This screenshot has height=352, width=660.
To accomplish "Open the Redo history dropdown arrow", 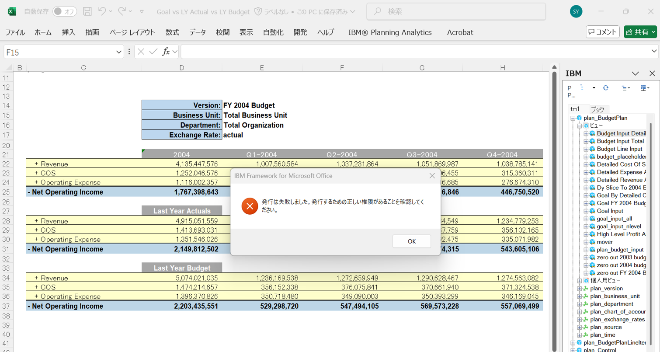I will (x=131, y=12).
